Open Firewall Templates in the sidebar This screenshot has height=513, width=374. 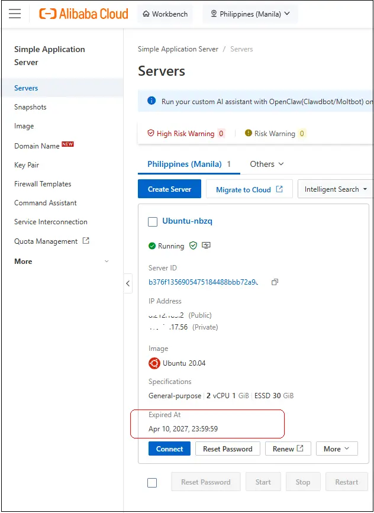[43, 184]
